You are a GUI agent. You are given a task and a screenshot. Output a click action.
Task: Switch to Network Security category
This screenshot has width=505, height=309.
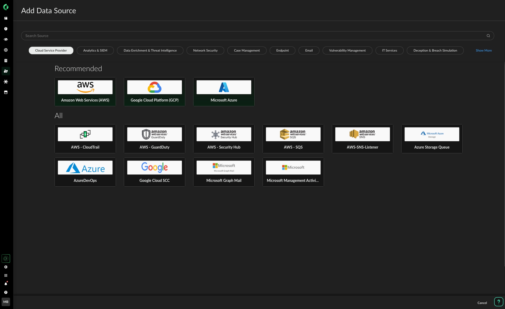click(205, 50)
